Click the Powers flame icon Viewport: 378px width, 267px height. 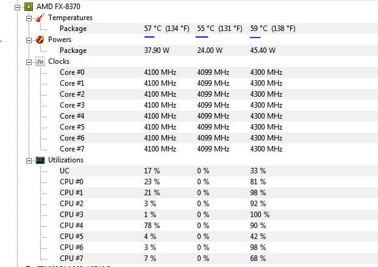[x=40, y=40]
